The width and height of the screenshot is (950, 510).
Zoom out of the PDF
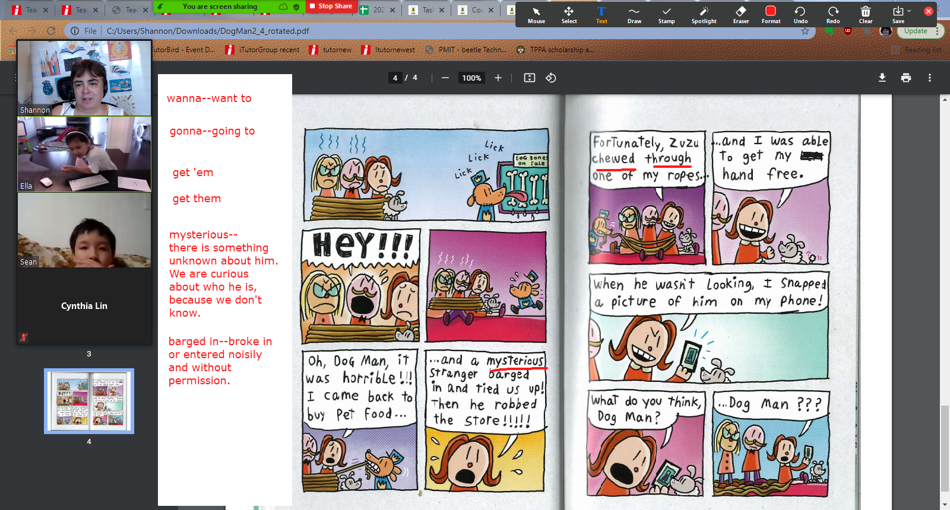click(445, 78)
